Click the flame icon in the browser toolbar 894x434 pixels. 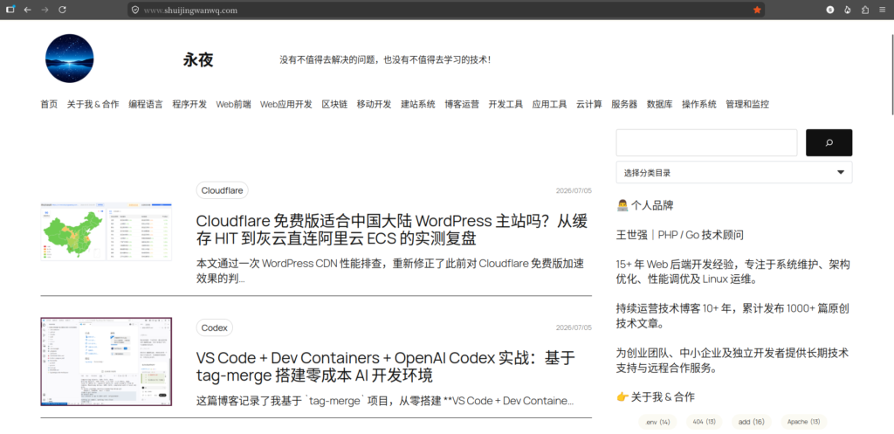(848, 10)
